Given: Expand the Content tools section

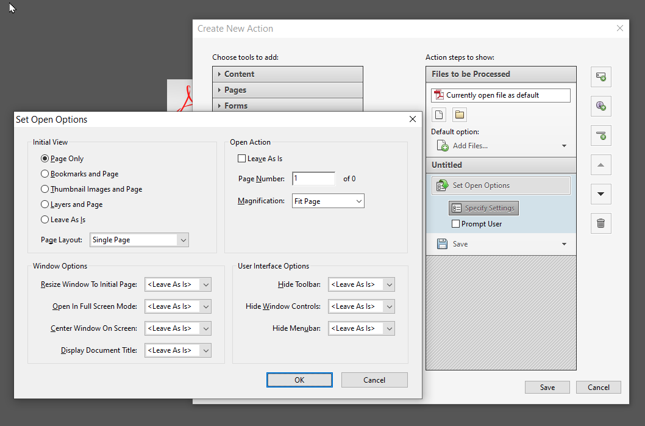Looking at the screenshot, I should pyautogui.click(x=288, y=74).
